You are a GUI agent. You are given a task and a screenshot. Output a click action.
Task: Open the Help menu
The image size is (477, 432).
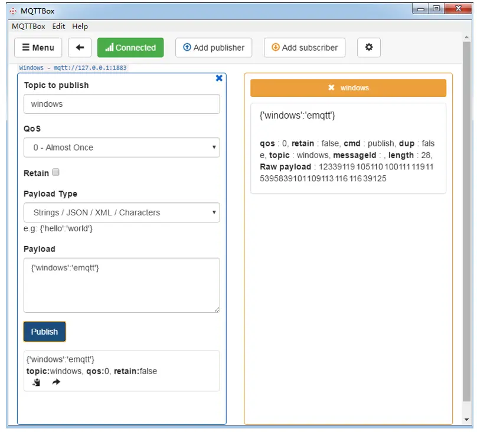80,27
